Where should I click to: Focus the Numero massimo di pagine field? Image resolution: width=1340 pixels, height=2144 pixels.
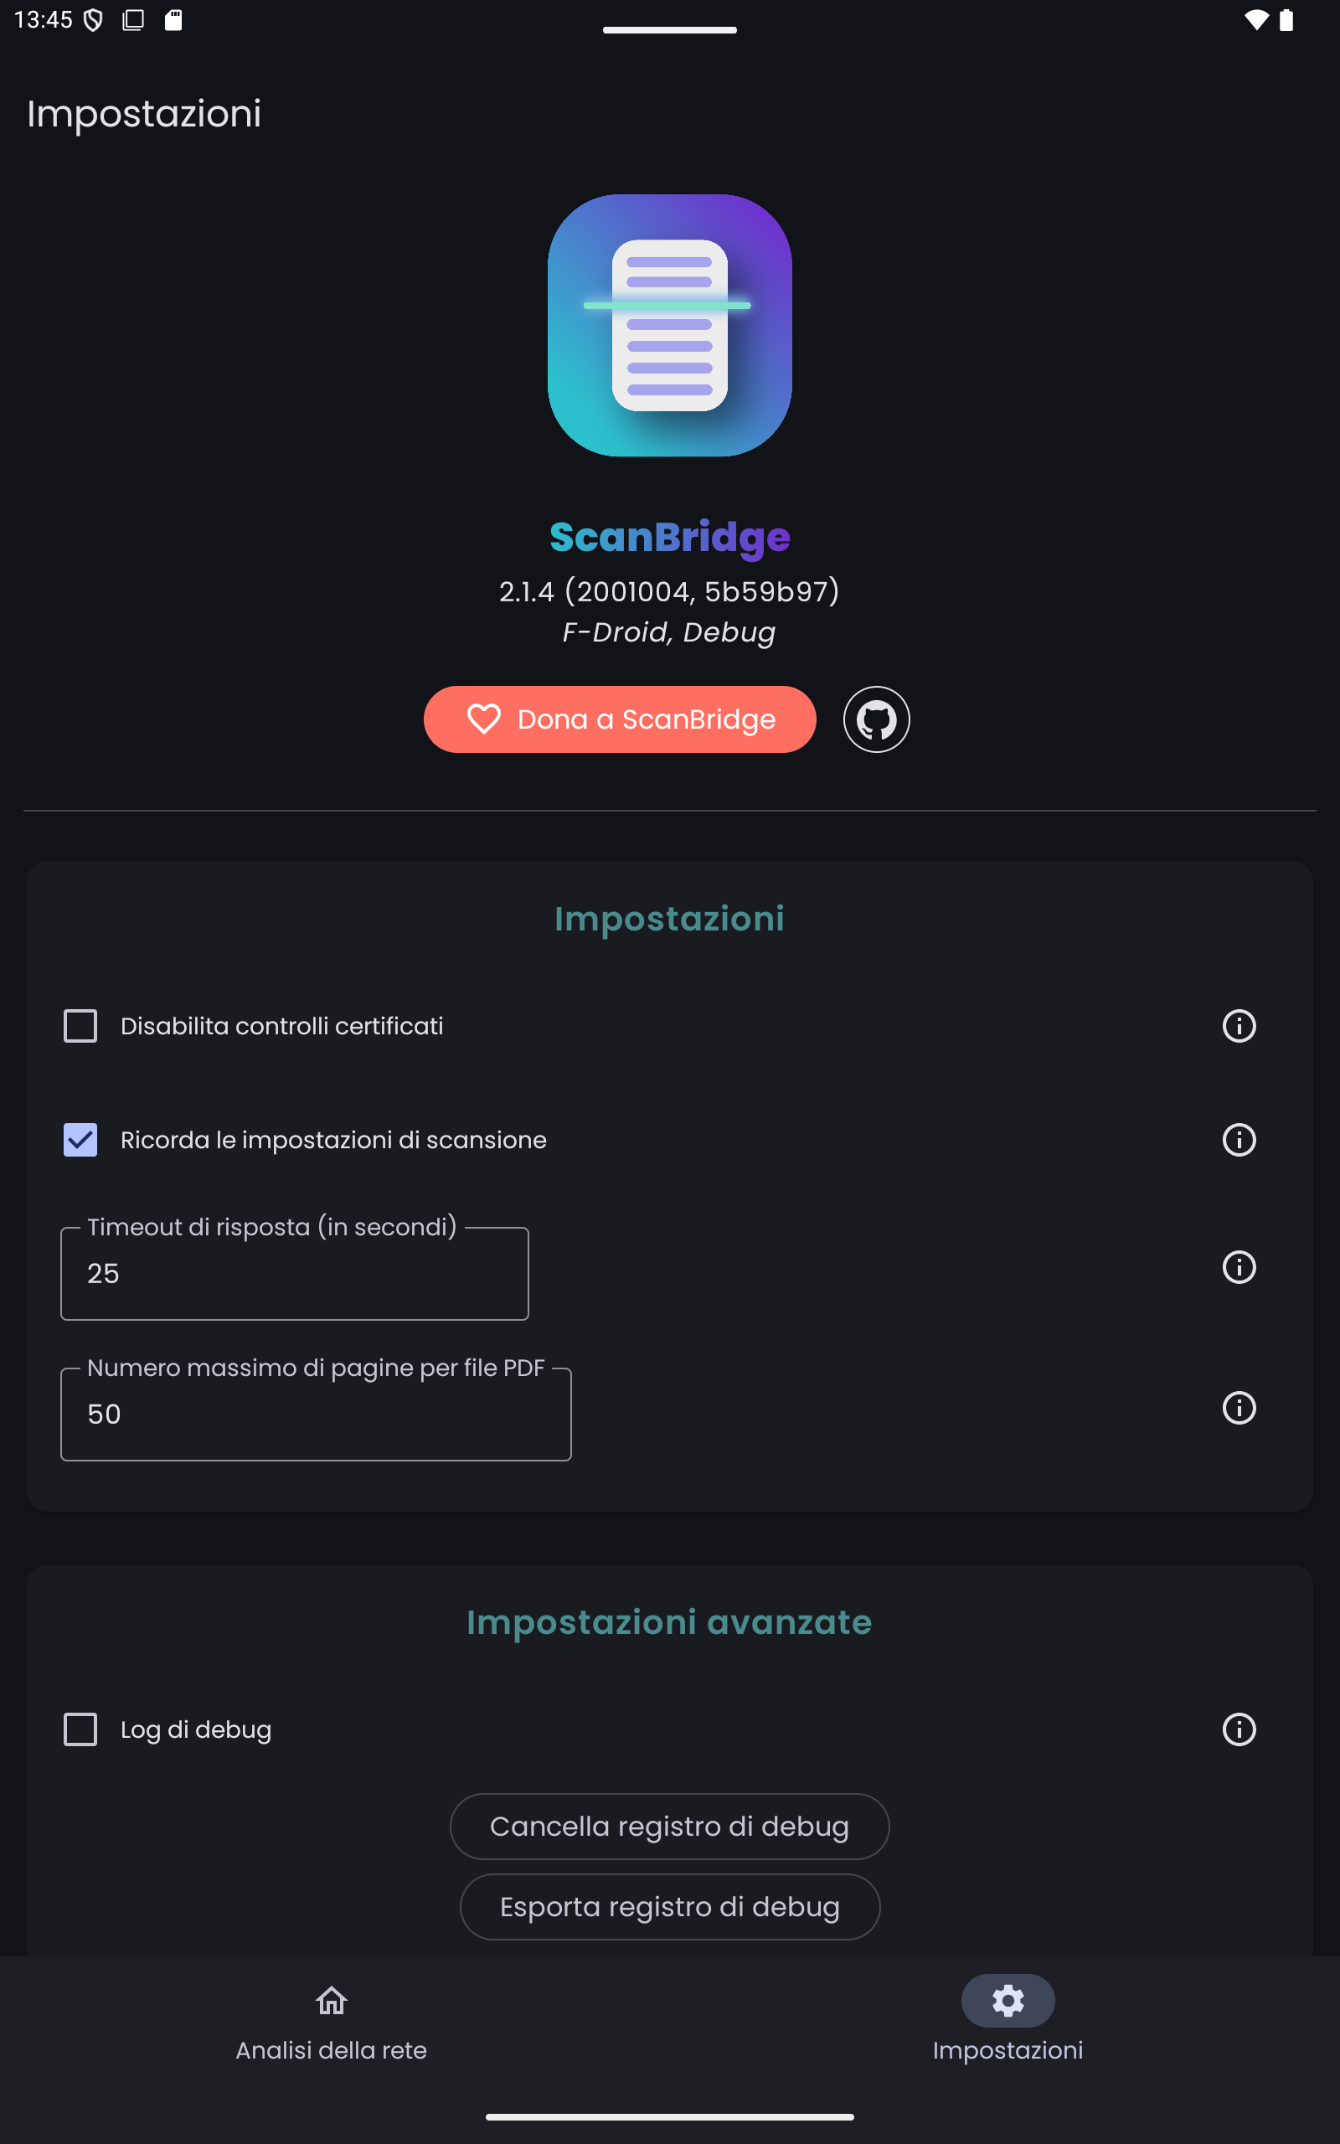[316, 1415]
